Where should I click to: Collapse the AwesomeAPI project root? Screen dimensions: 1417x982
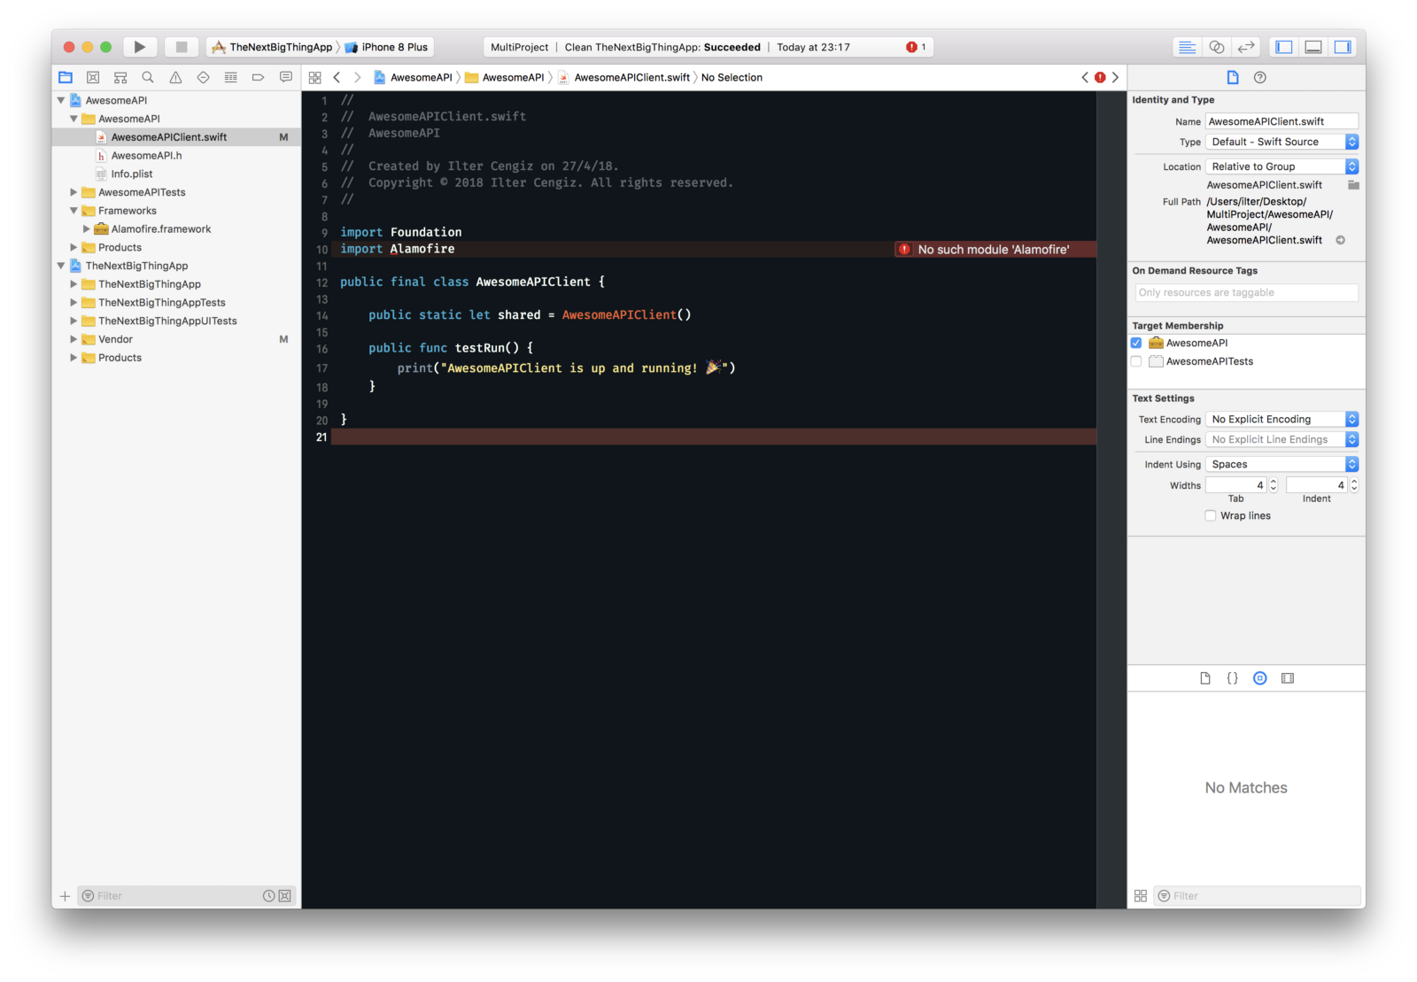(x=61, y=100)
